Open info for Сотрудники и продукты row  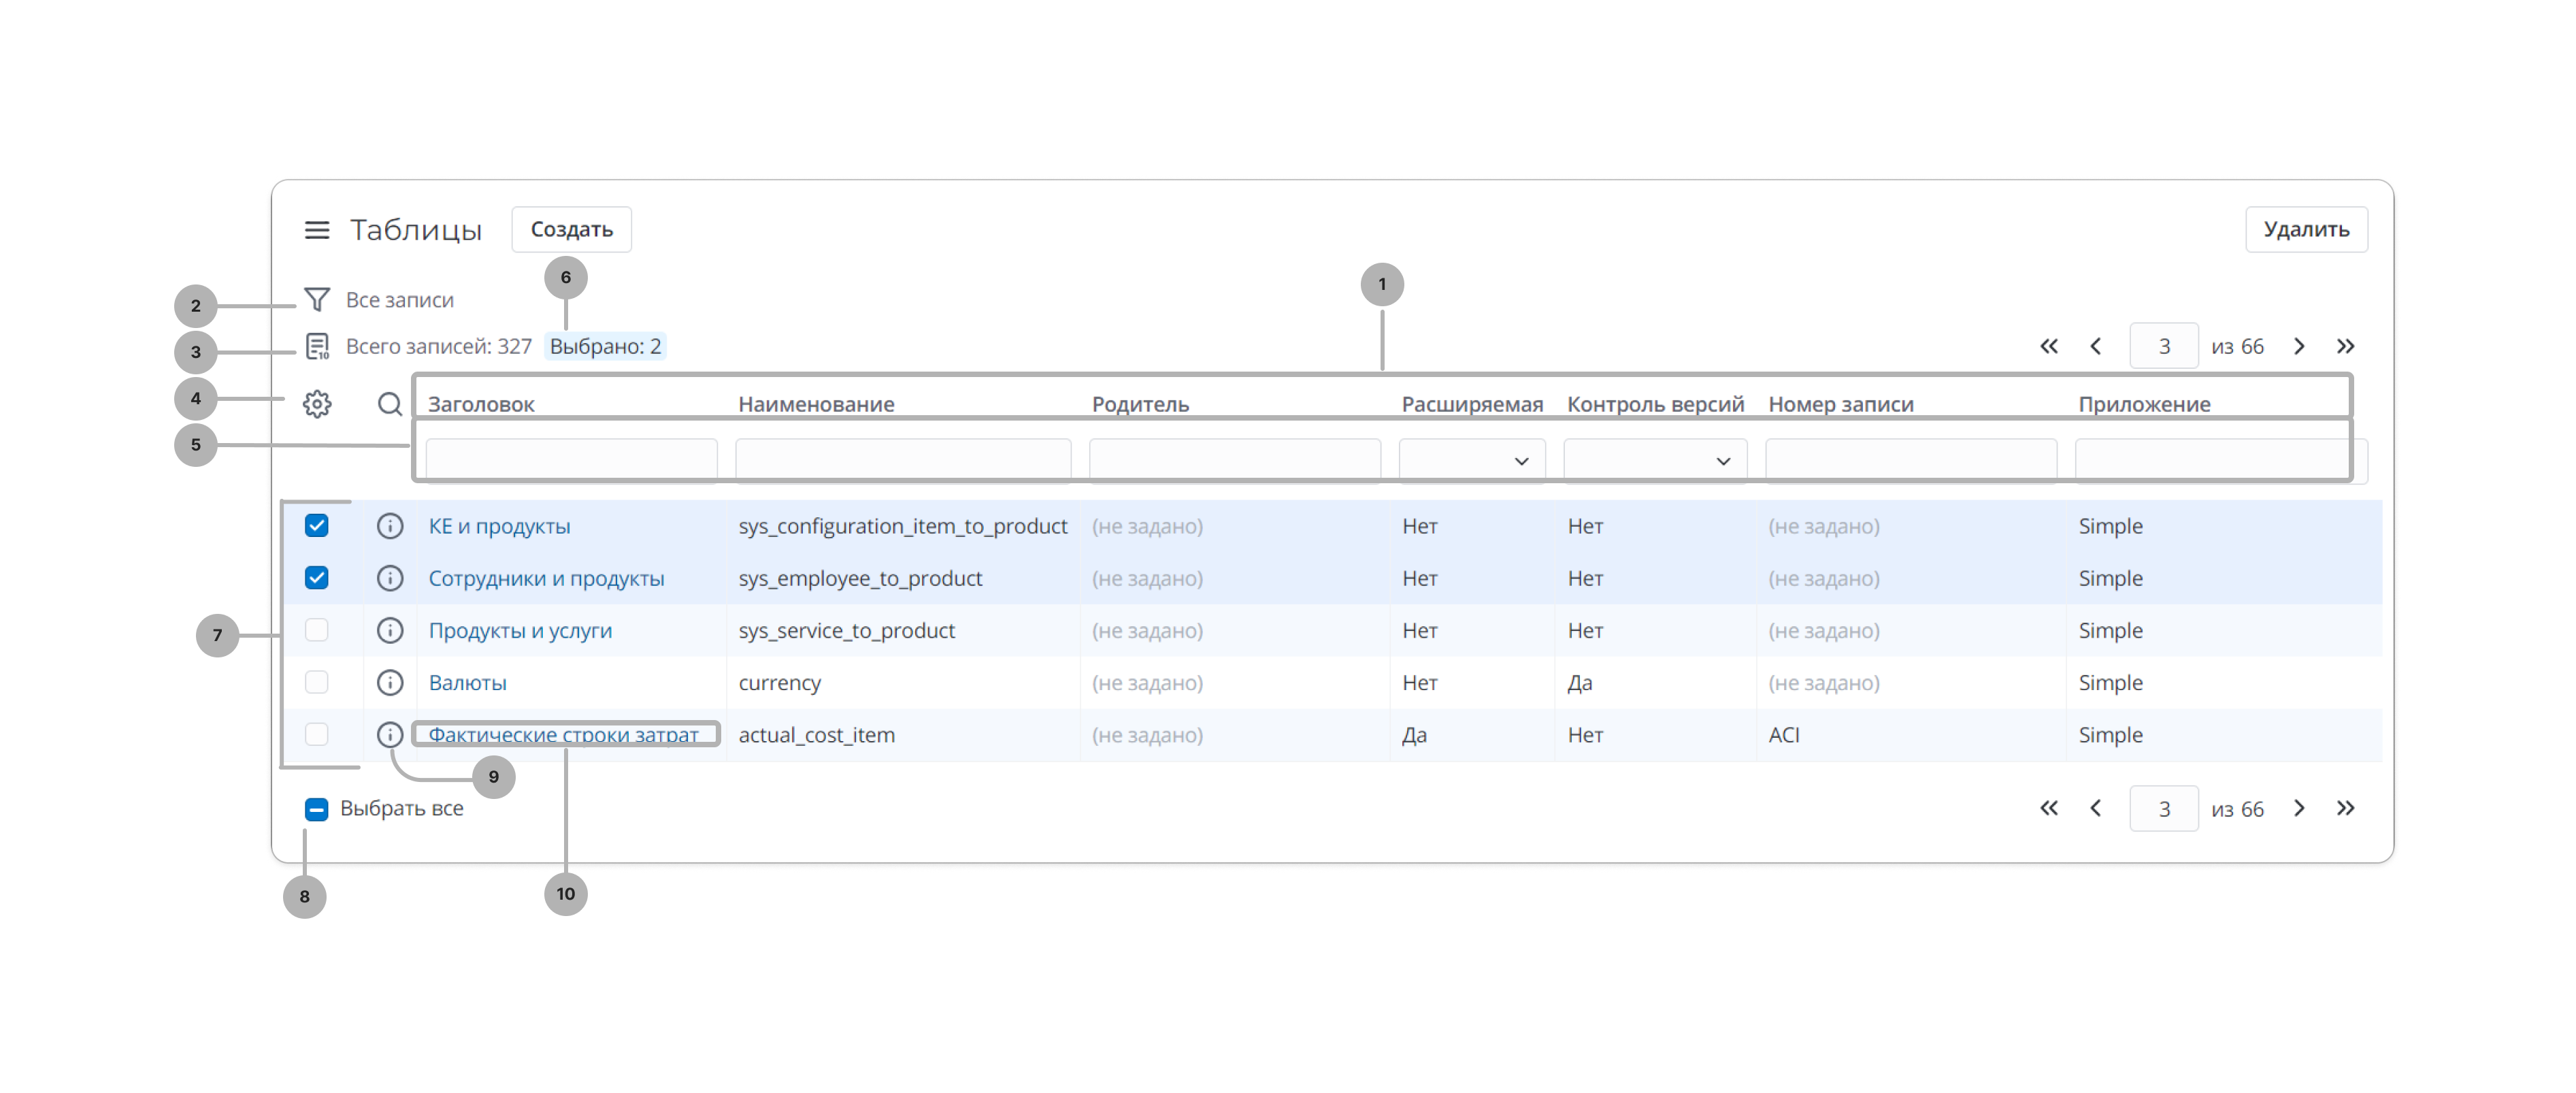tap(390, 578)
